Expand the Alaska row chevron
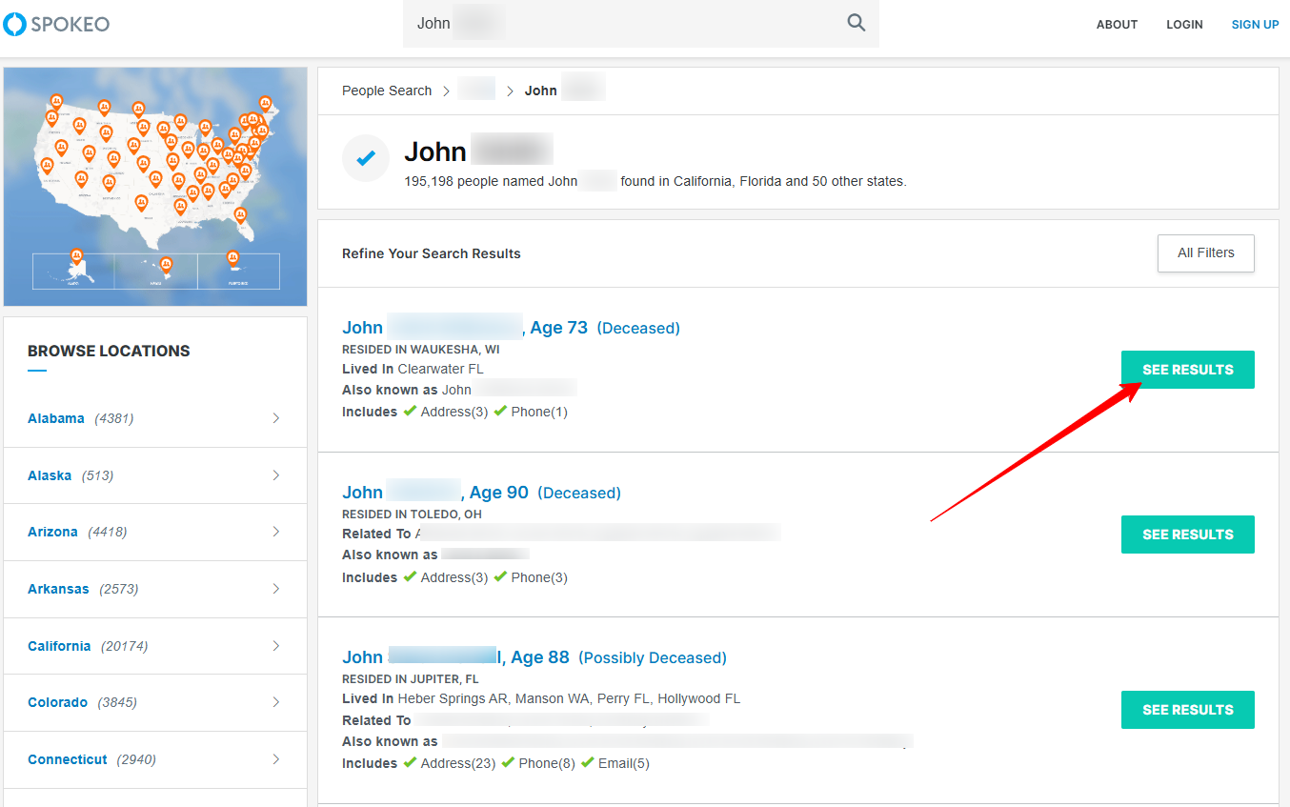Viewport: 1290px width, 807px height. (x=276, y=475)
